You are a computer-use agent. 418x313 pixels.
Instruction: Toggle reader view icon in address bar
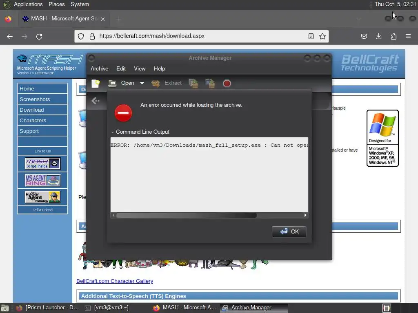pos(311,36)
